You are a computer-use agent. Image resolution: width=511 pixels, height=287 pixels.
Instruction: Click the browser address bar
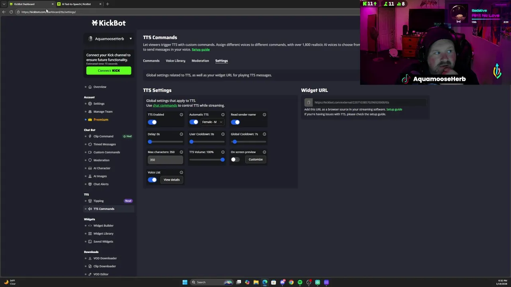188,12
